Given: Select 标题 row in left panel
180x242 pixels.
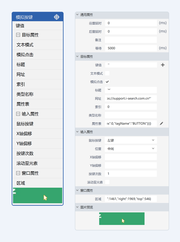Looking at the screenshot, I should (38, 65).
